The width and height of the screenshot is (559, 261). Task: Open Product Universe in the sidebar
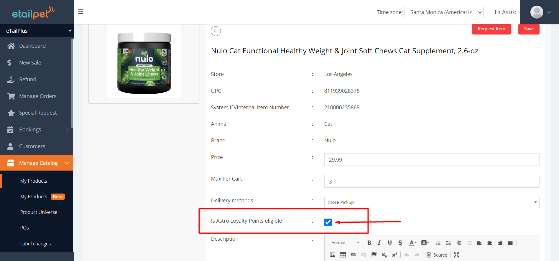click(39, 212)
